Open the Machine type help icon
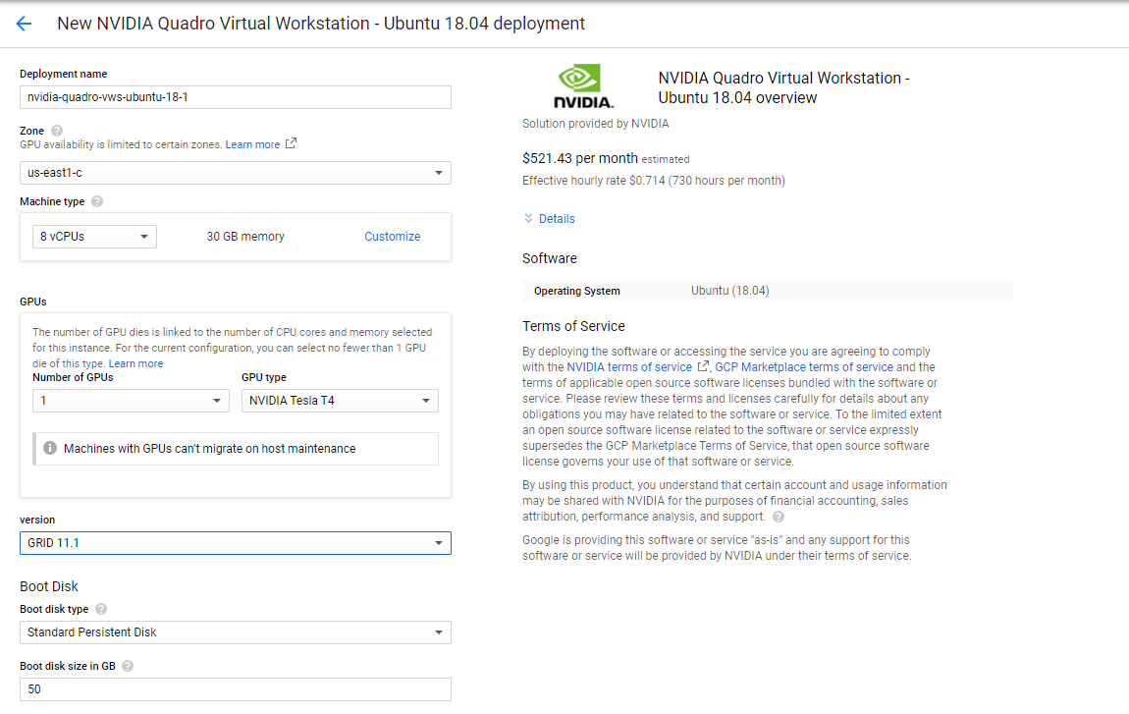This screenshot has width=1129, height=714. (97, 201)
